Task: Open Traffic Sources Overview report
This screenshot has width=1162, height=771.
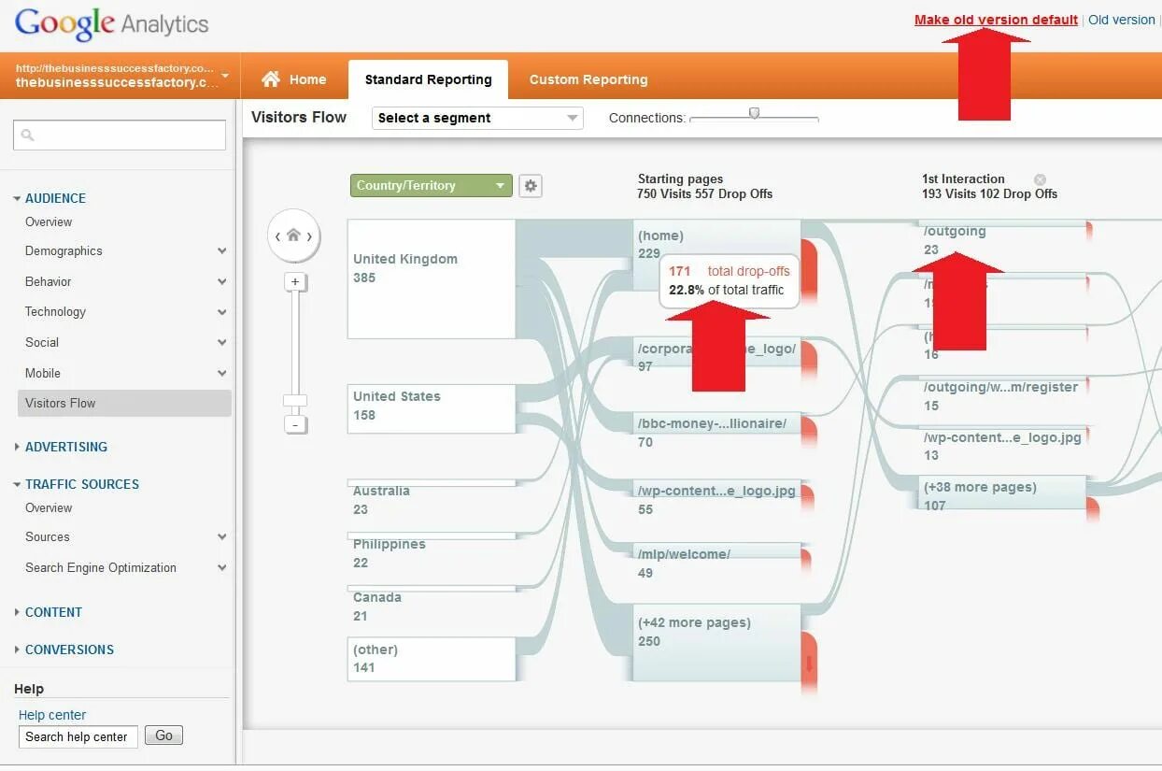Action: tap(49, 507)
